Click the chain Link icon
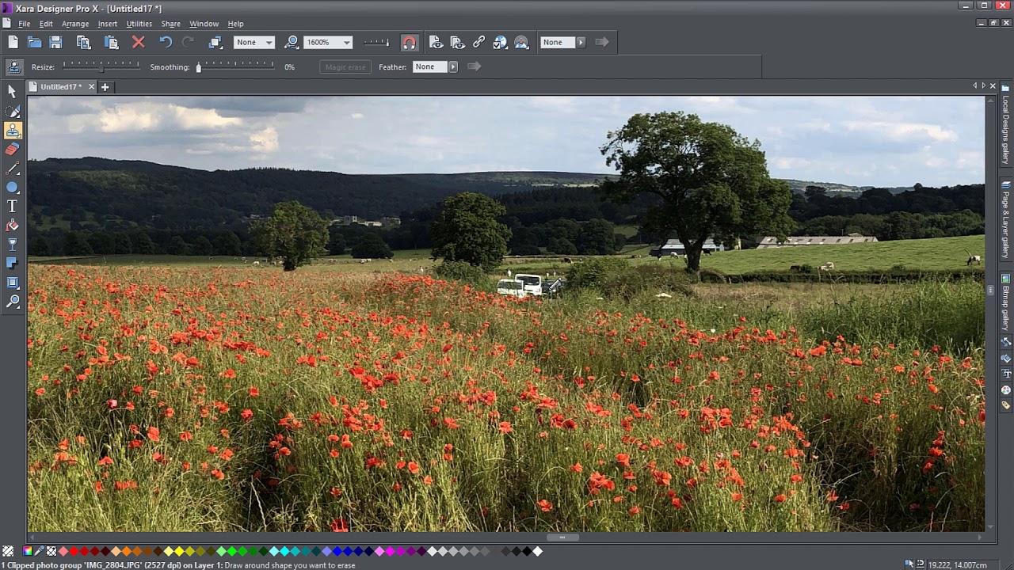This screenshot has width=1014, height=570. [x=478, y=42]
